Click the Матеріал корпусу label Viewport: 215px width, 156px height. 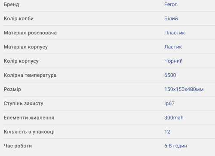pyautogui.click(x=26, y=47)
